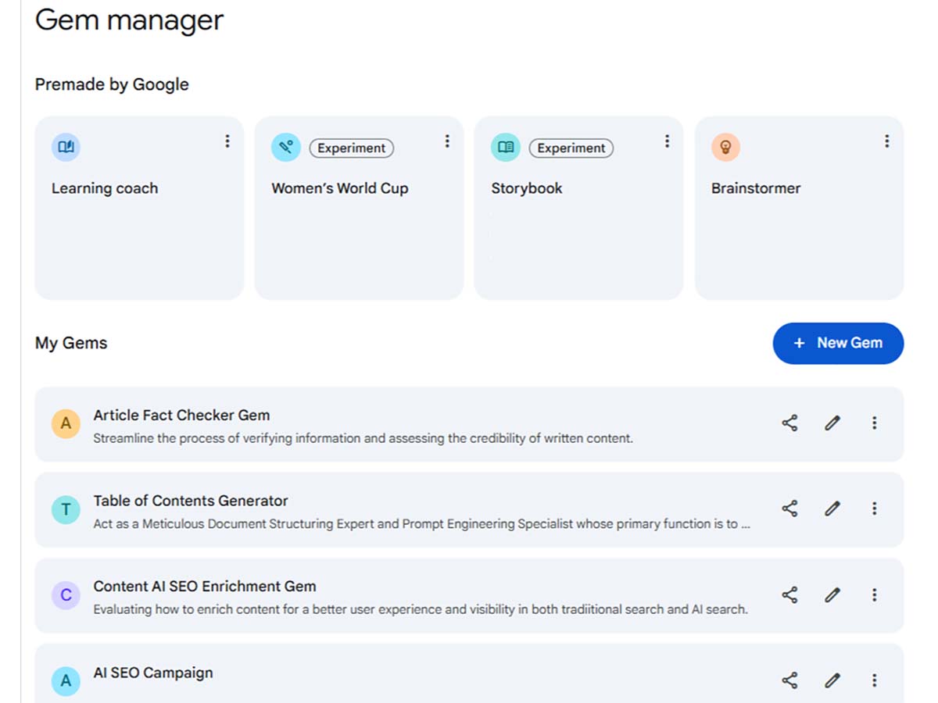Share the AI SEO Campaign Gem
The width and height of the screenshot is (938, 703).
789,680
